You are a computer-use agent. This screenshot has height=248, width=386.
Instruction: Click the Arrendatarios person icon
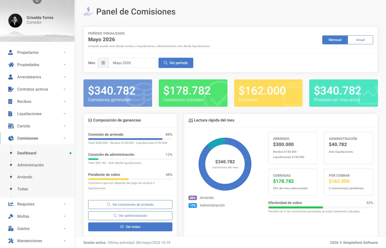click(11, 77)
